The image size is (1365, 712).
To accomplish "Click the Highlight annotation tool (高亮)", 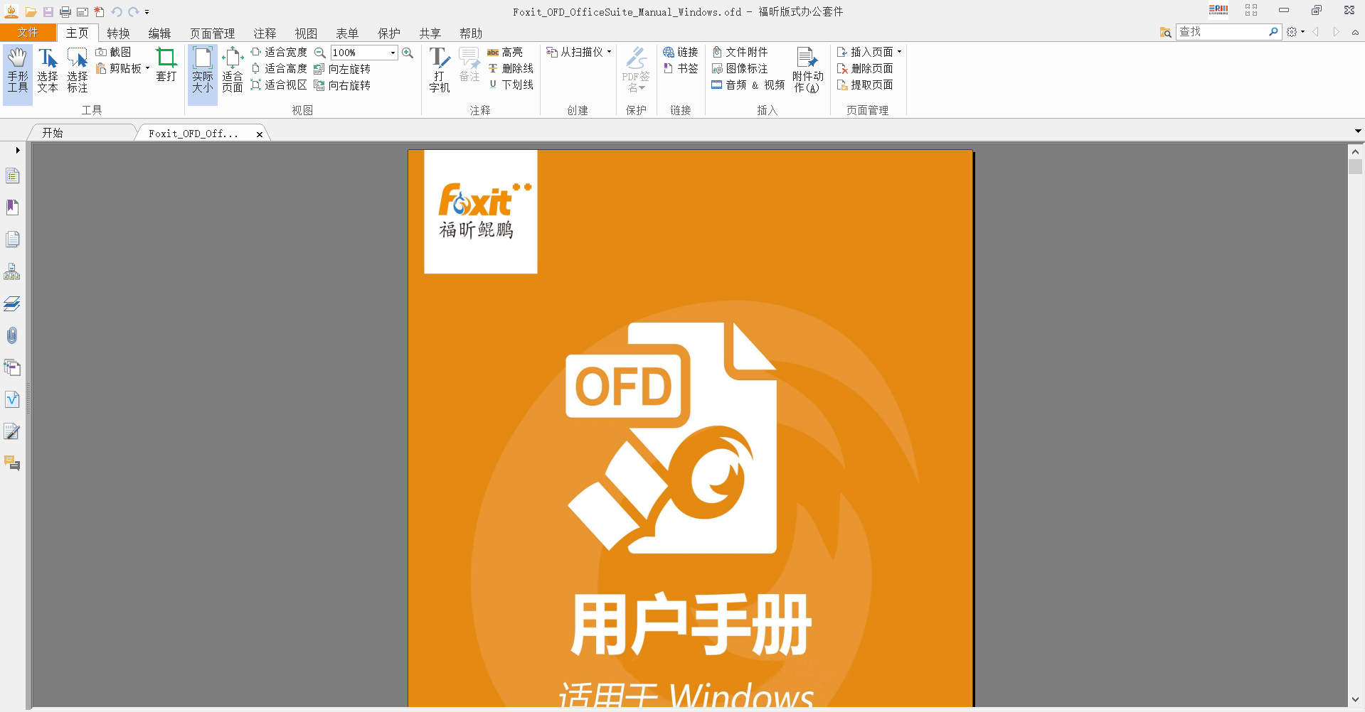I will [505, 52].
